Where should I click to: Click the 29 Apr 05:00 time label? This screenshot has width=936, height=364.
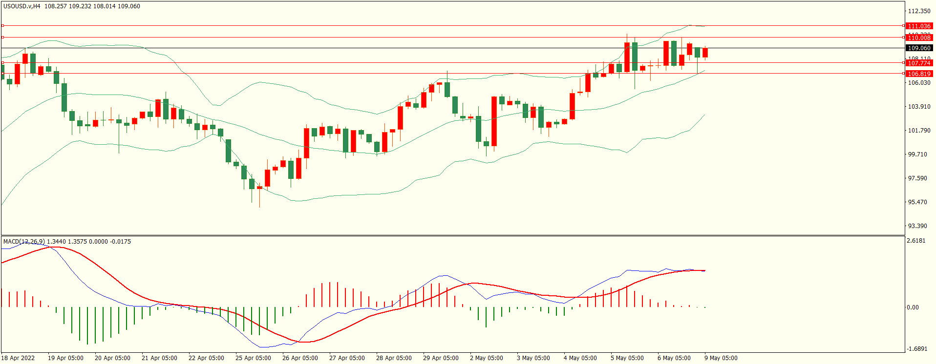pyautogui.click(x=441, y=358)
